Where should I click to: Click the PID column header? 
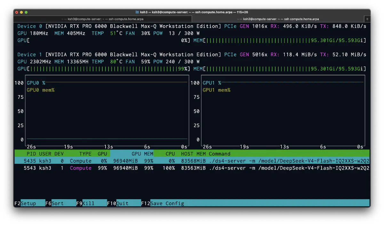pyautogui.click(x=31, y=154)
